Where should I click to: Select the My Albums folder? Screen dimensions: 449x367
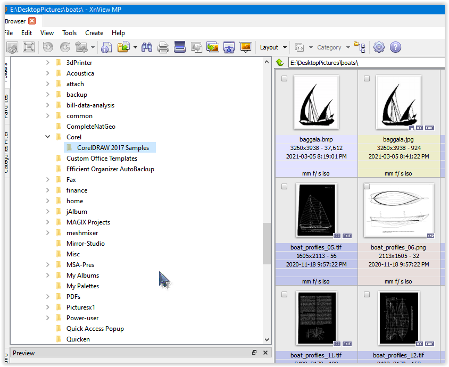82,276
